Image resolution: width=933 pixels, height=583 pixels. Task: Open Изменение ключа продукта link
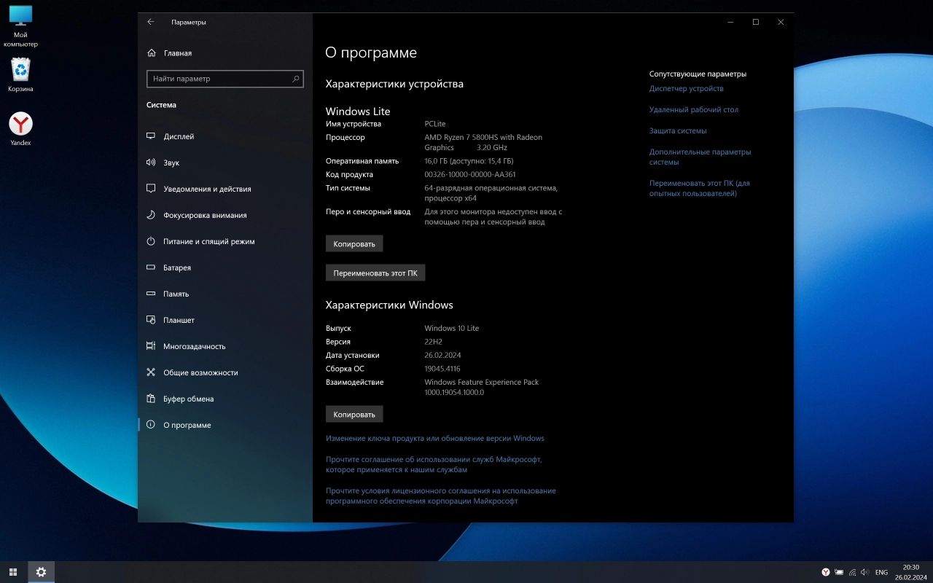point(435,438)
